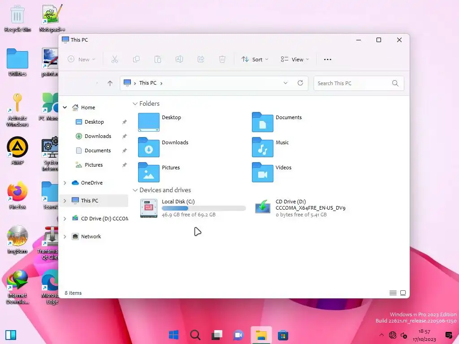459x344 pixels.
Task: Refresh the This PC view
Action: 300,83
